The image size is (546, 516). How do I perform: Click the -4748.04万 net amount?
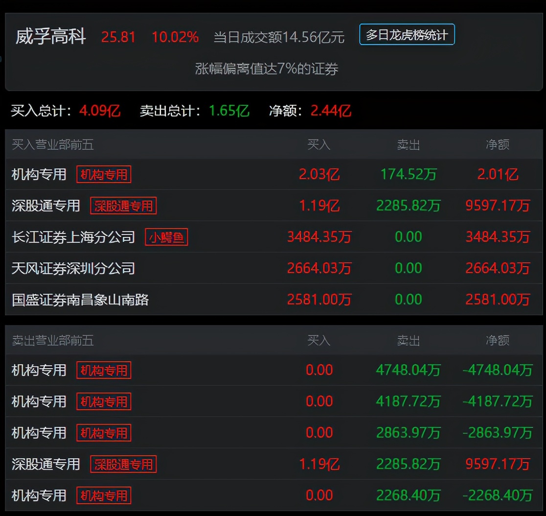(x=498, y=370)
